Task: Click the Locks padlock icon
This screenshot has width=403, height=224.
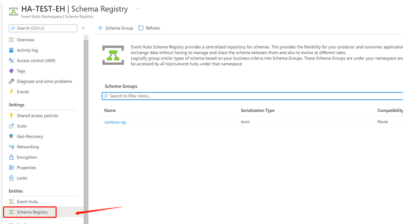Action: [11, 178]
